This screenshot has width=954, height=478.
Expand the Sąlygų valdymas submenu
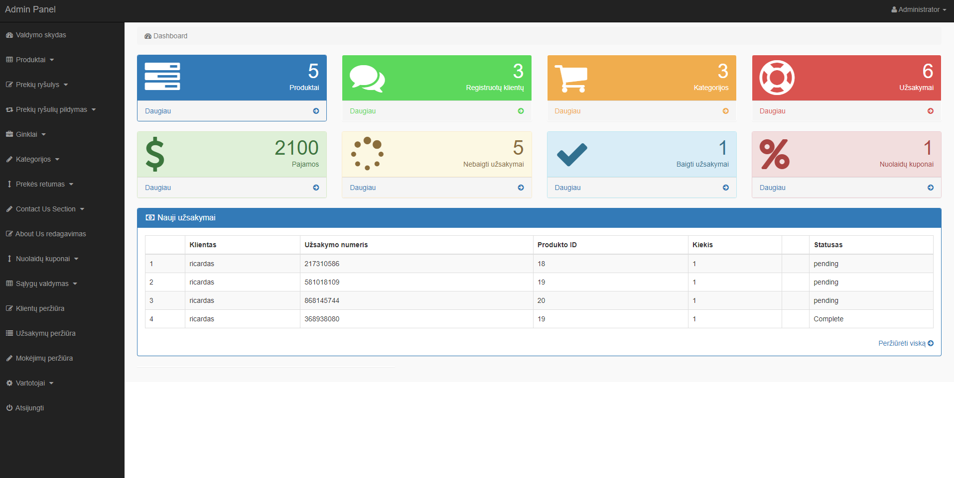(x=42, y=284)
